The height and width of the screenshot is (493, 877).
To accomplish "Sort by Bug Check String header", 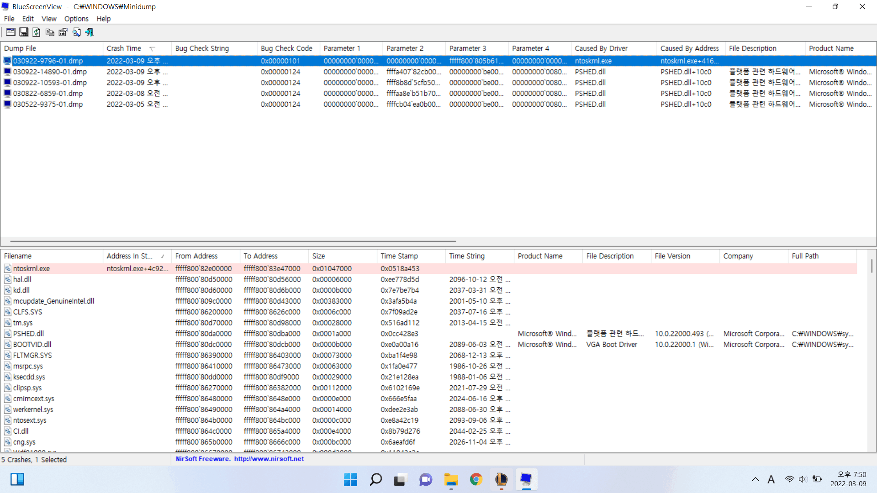I will pyautogui.click(x=214, y=48).
